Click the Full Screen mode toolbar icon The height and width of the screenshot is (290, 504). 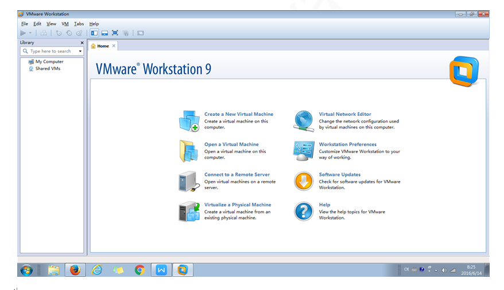tap(115, 33)
